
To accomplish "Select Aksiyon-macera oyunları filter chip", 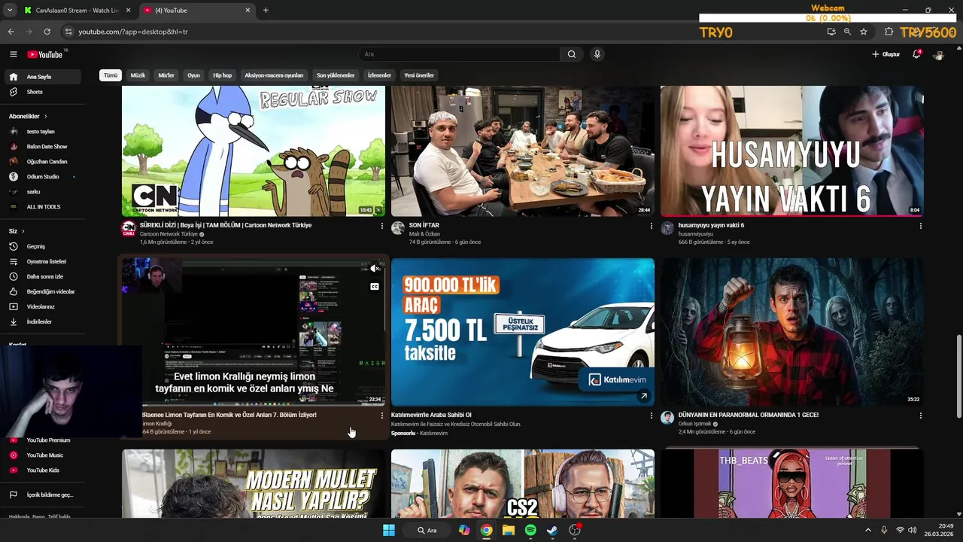I will coord(274,75).
